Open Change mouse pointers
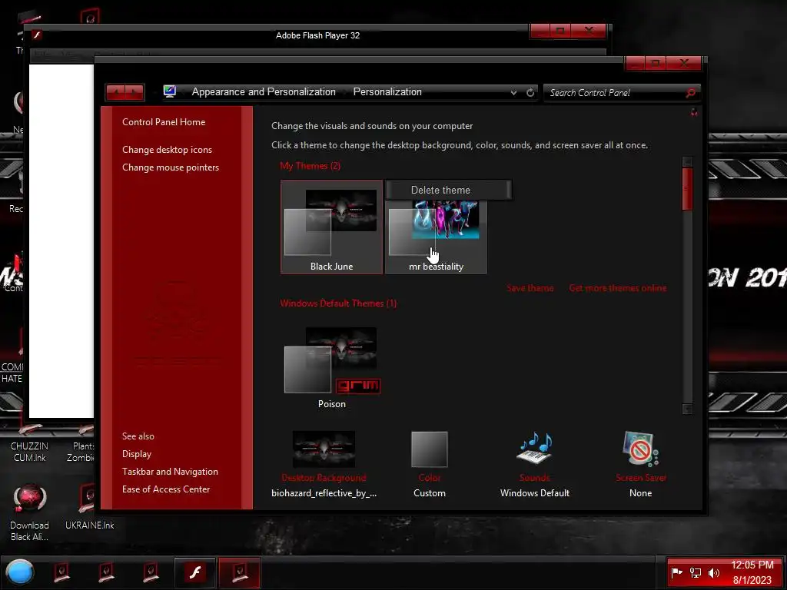 tap(171, 167)
